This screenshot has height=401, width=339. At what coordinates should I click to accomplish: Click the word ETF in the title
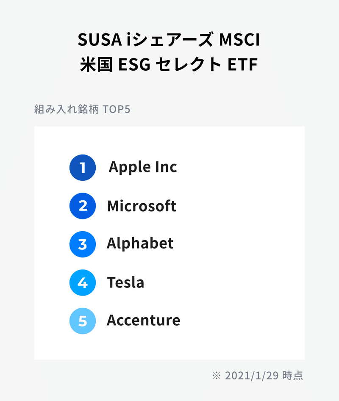click(x=242, y=64)
